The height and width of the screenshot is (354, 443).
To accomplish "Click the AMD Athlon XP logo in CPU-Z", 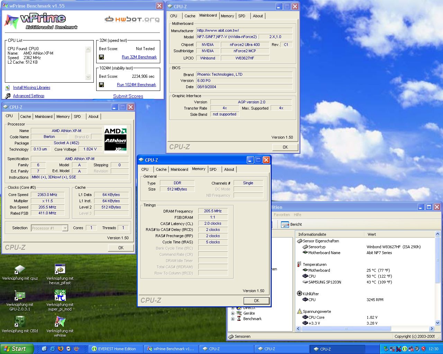I will [115, 140].
